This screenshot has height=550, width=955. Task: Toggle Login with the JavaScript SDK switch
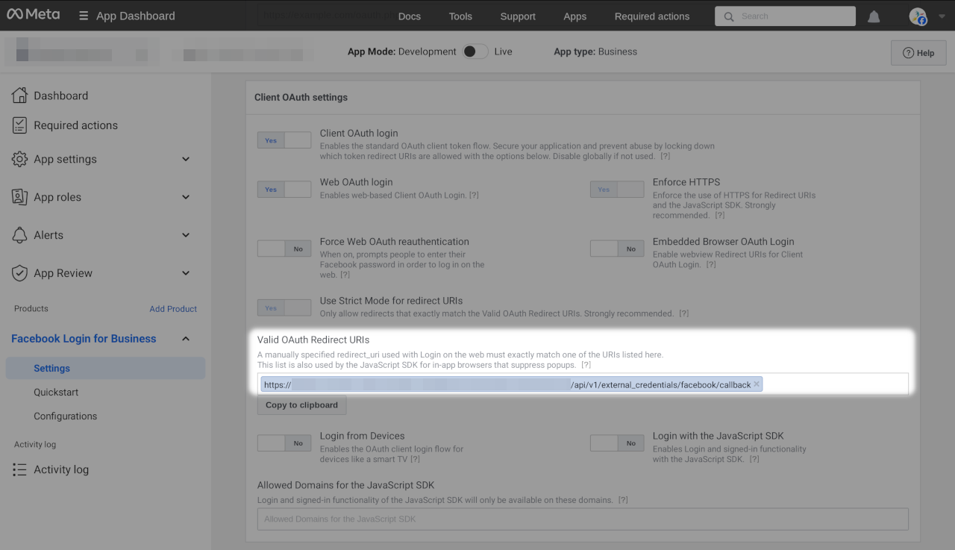click(617, 443)
